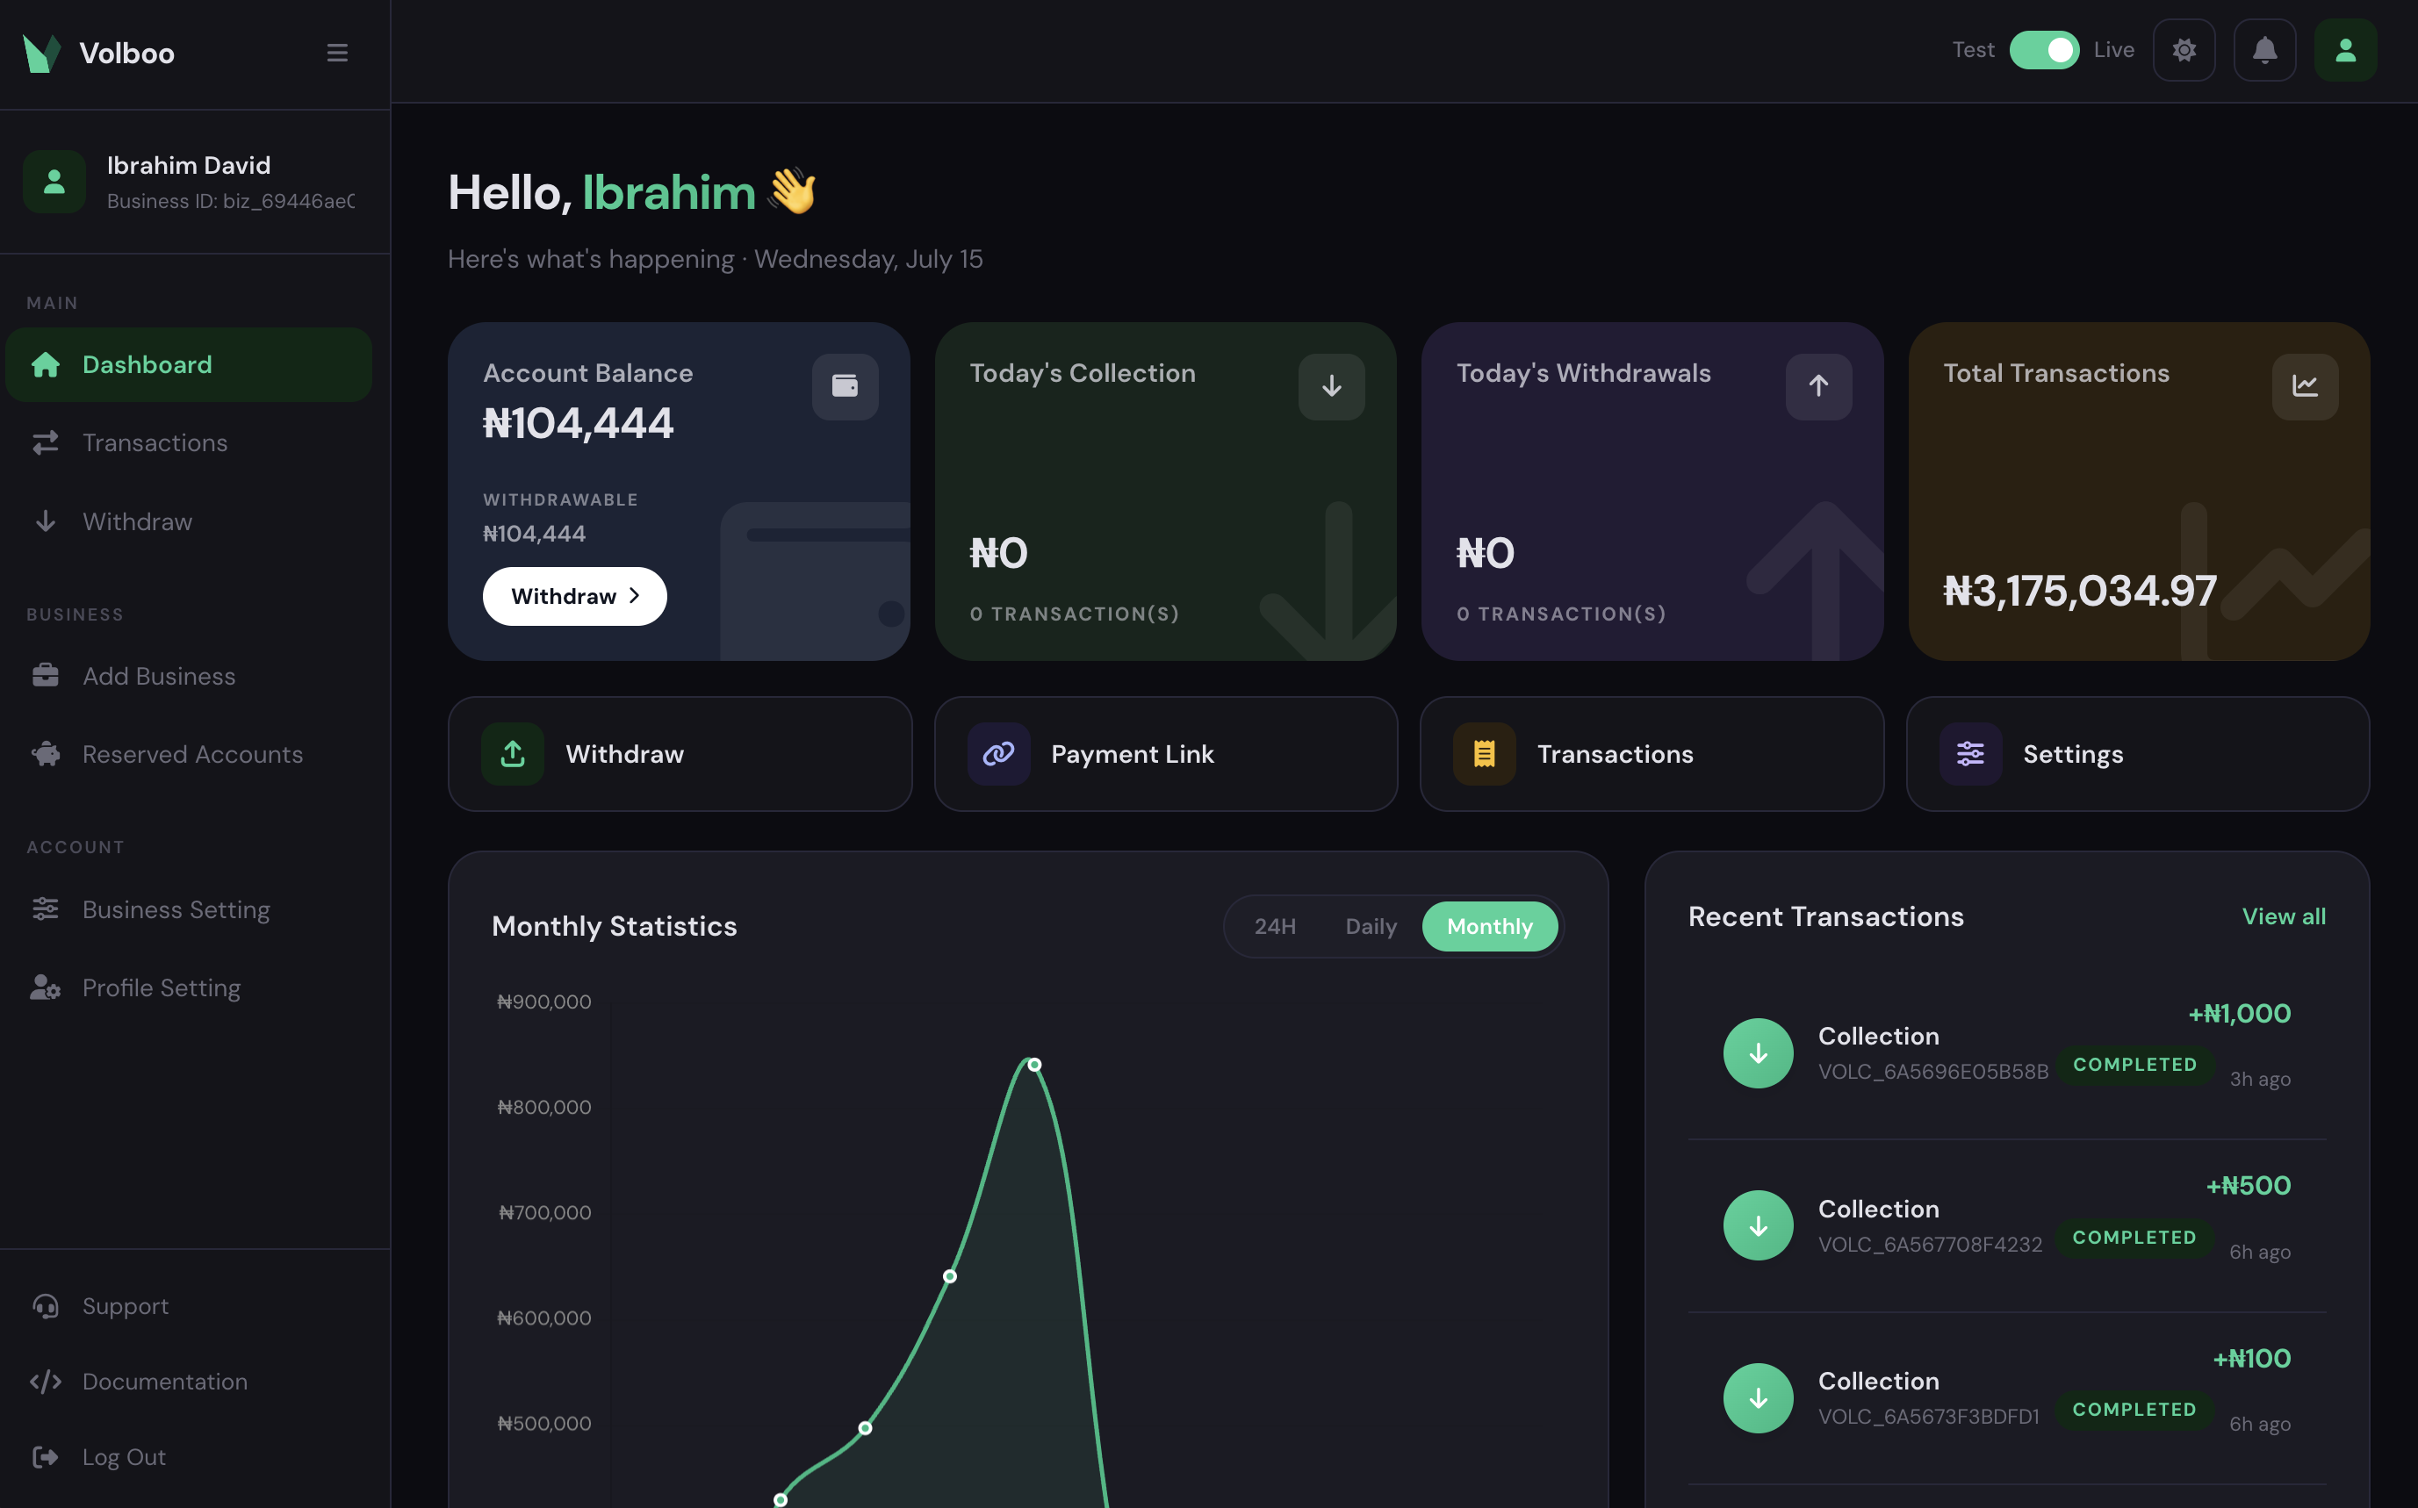Collapse sidebar with hamburger menu icon
Image resolution: width=2418 pixels, height=1508 pixels.
[337, 53]
